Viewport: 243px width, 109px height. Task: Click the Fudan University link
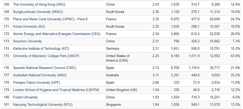click(x=25, y=97)
